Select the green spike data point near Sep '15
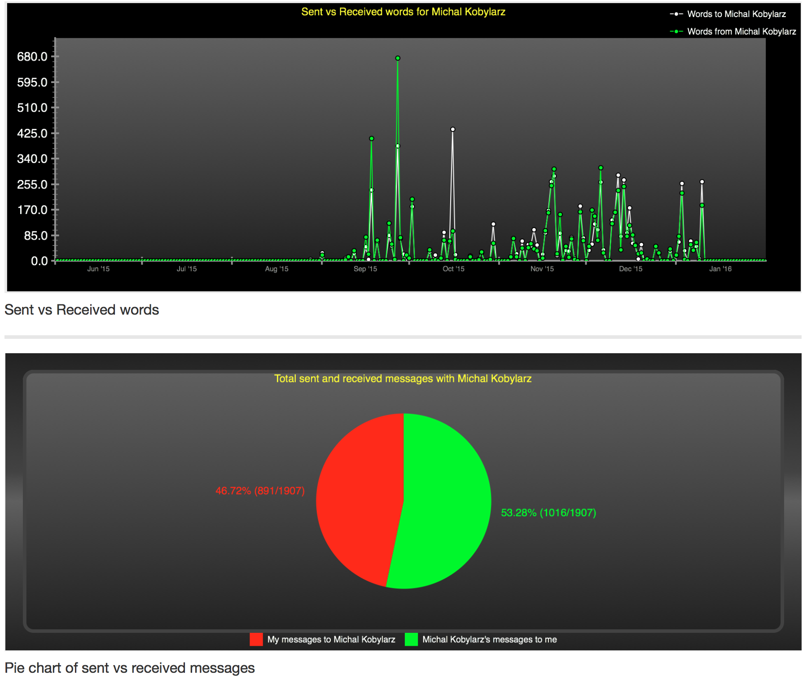Image resolution: width=807 pixels, height=684 pixels. (371, 139)
